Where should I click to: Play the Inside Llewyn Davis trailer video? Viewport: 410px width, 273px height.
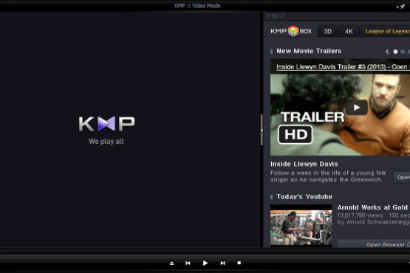click(357, 108)
